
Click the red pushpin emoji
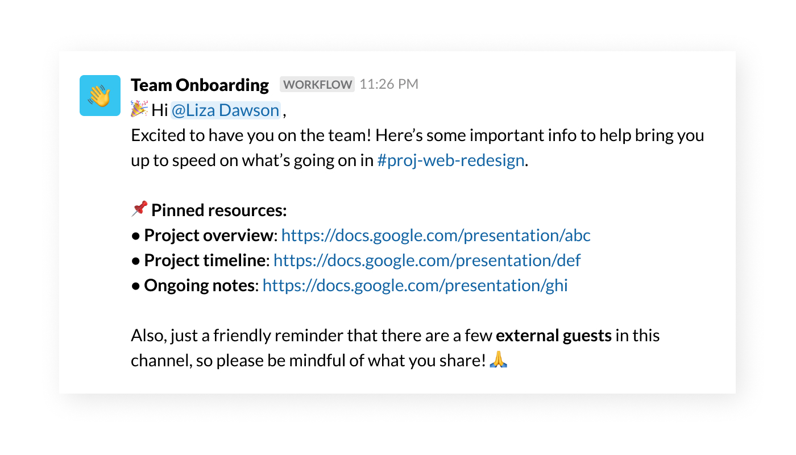(139, 210)
